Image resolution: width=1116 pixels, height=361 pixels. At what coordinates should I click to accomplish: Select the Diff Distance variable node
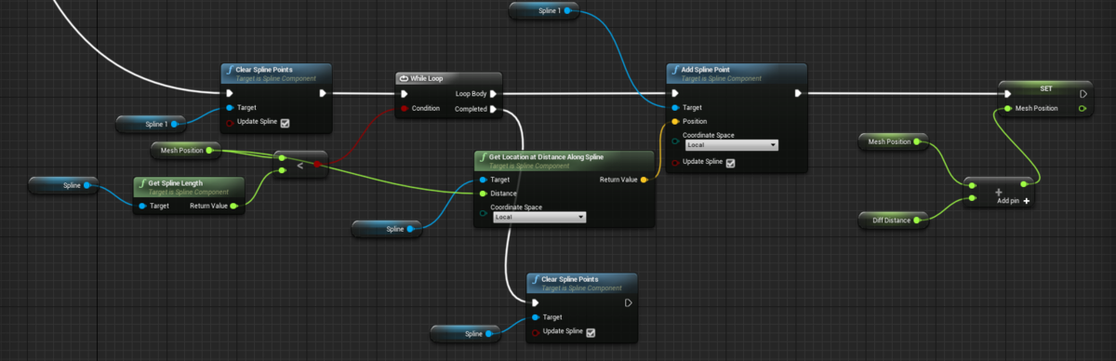pos(894,221)
